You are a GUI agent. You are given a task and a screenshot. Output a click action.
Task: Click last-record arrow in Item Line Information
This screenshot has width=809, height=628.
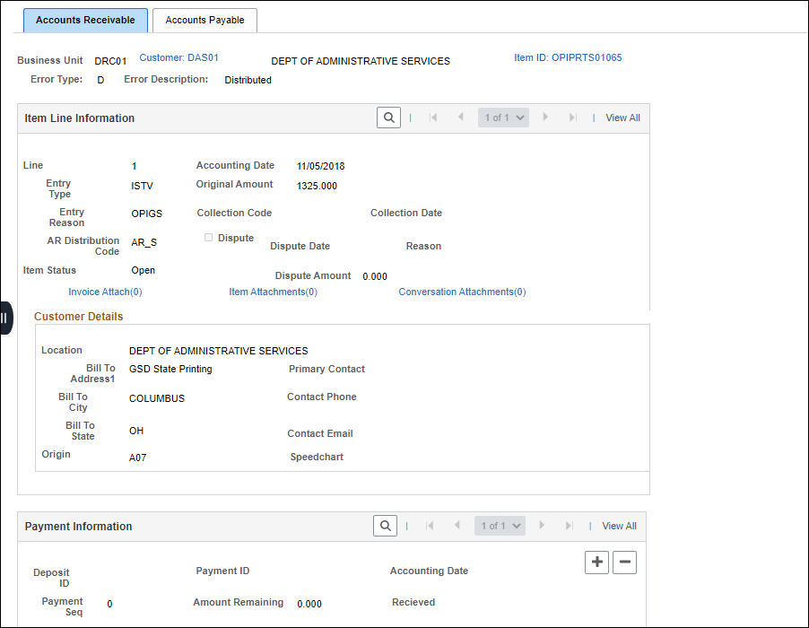click(x=572, y=118)
